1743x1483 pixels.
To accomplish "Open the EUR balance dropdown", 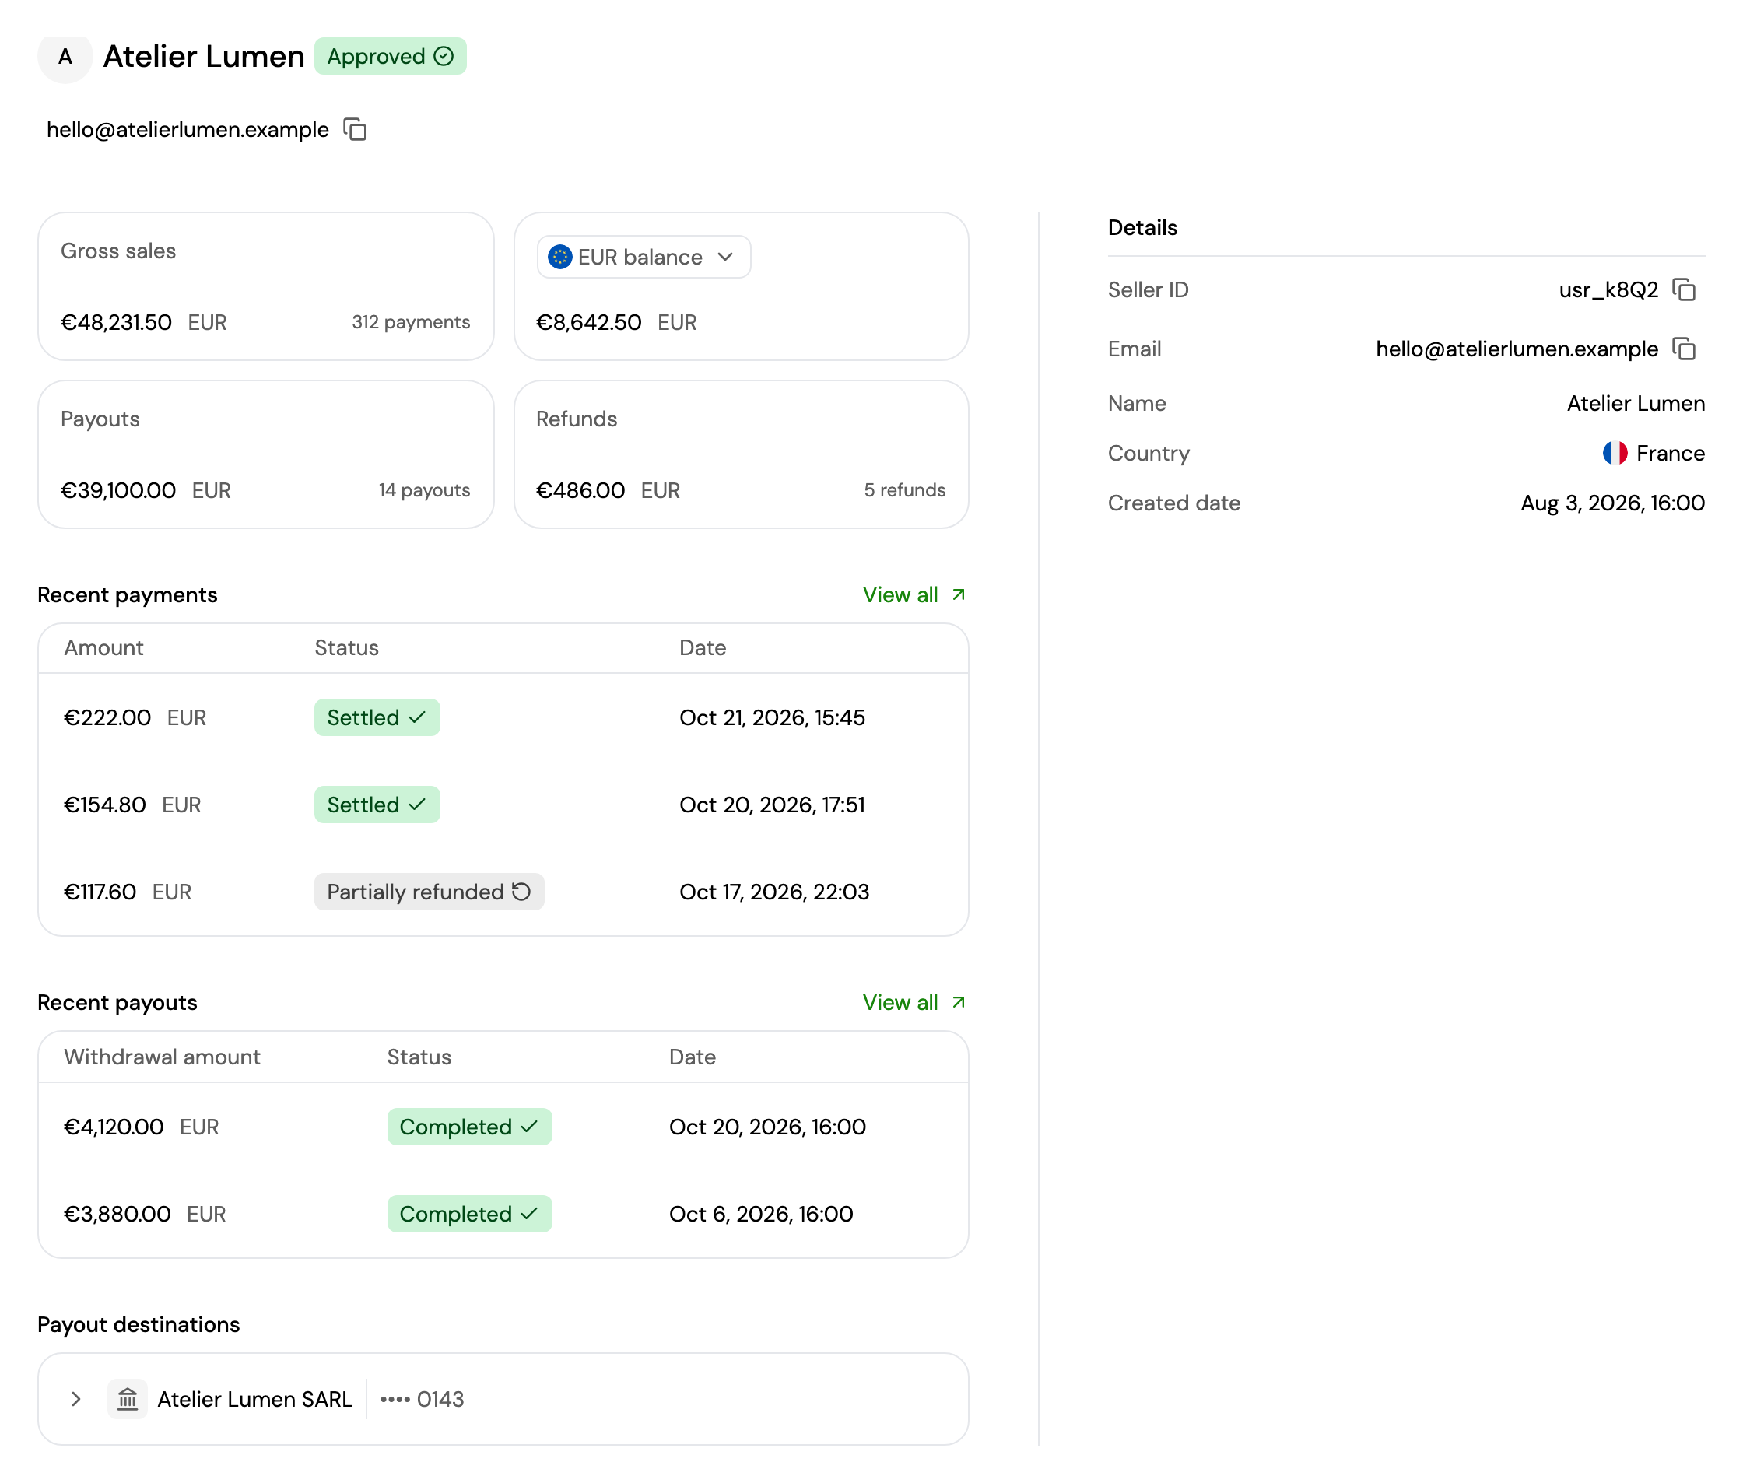I will [x=644, y=257].
